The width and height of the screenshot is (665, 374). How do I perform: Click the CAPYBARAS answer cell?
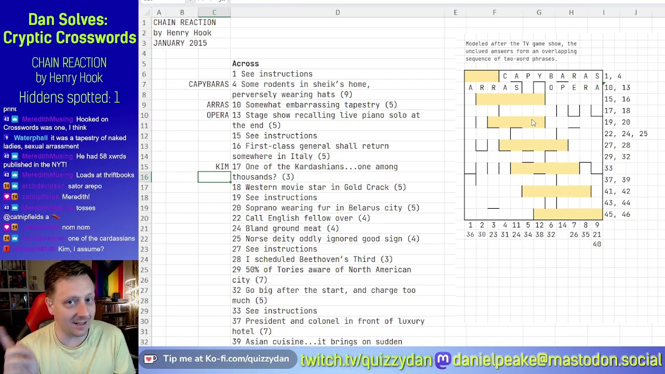click(209, 84)
